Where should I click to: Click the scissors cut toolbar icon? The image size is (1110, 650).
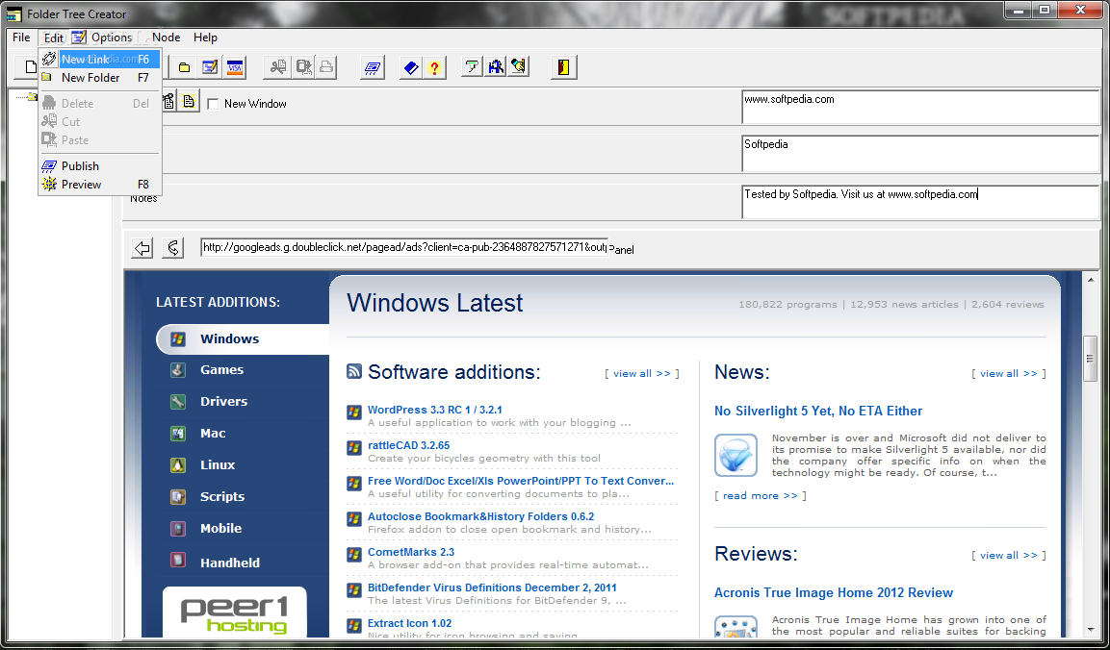(278, 68)
